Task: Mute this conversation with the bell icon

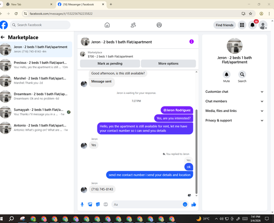Action: click(x=226, y=75)
